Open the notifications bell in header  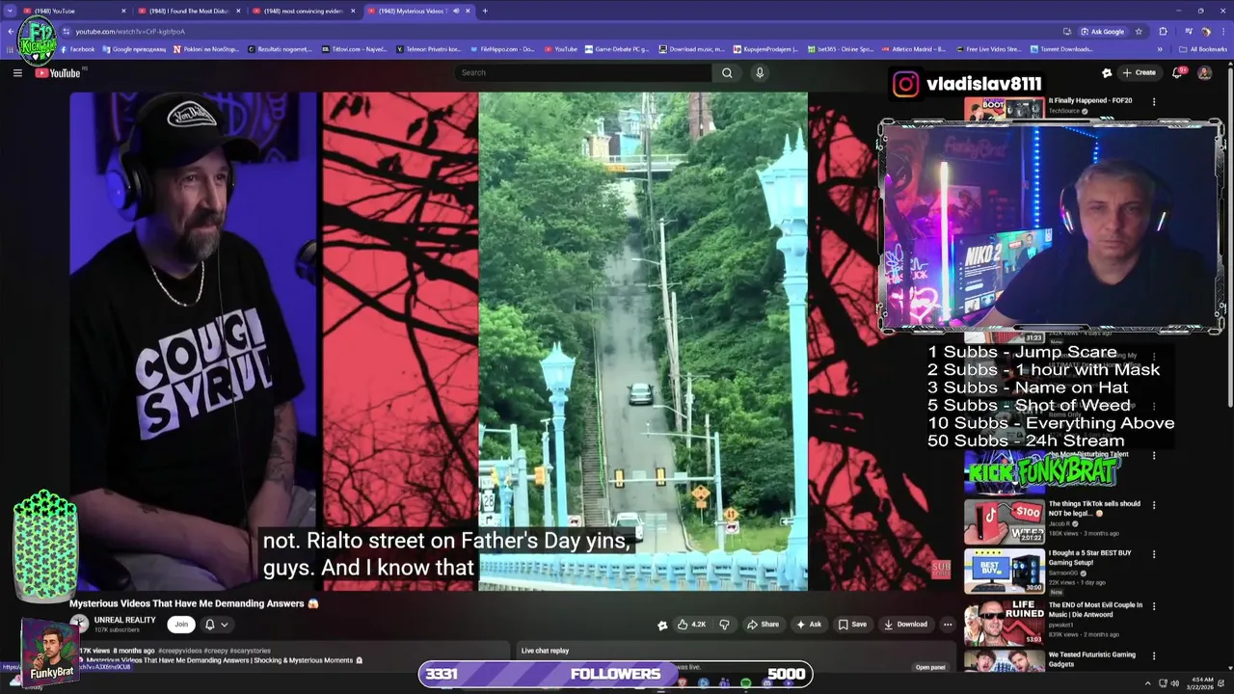click(1177, 72)
